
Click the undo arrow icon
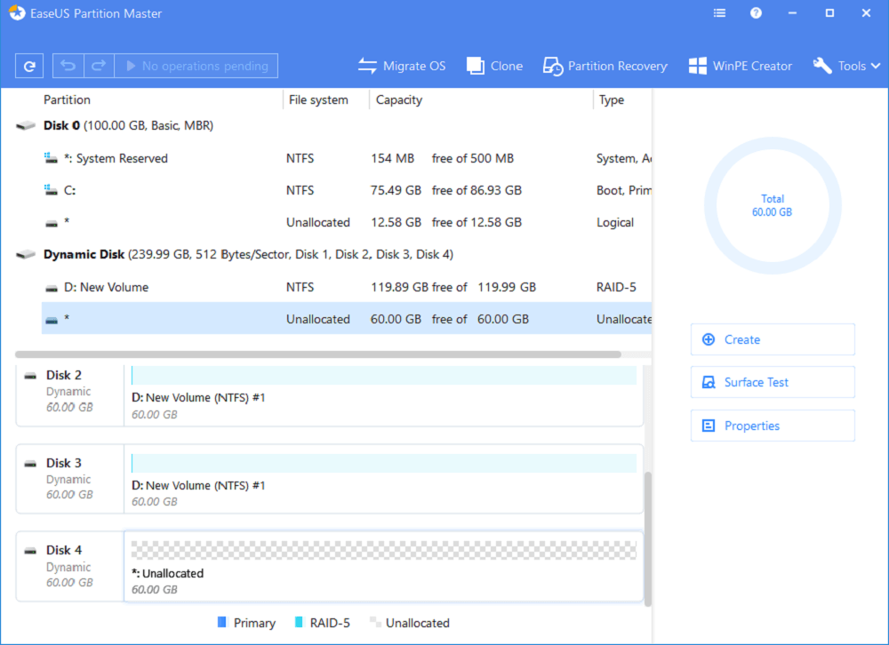(x=68, y=66)
